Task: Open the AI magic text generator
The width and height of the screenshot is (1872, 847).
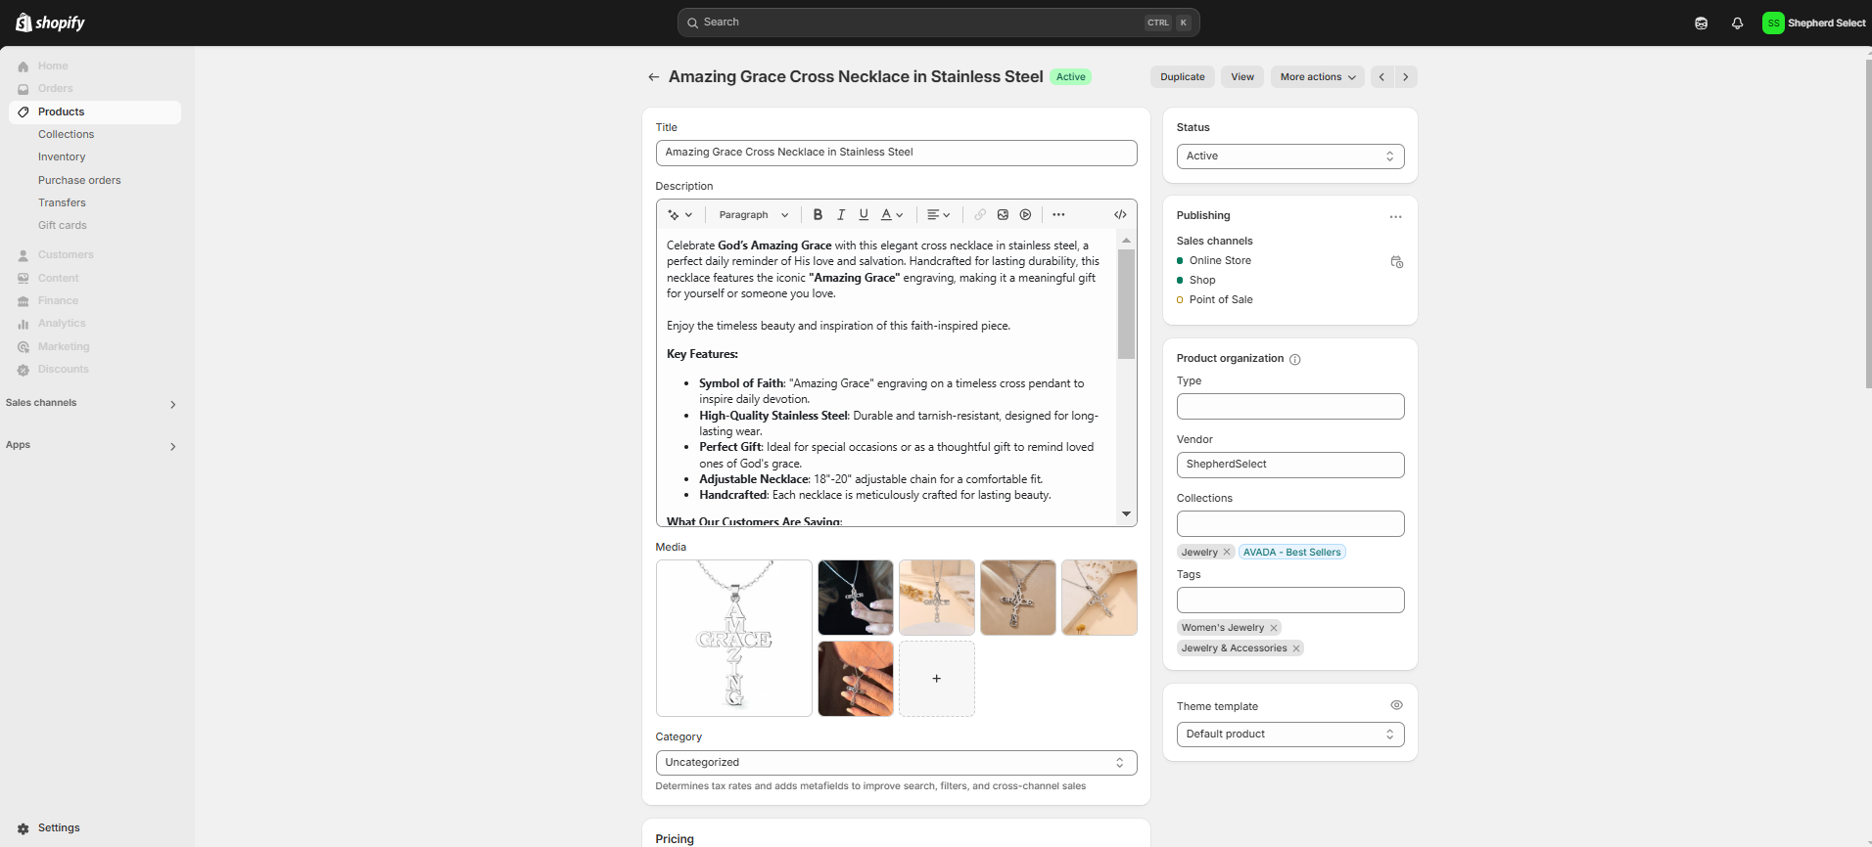Action: click(679, 215)
